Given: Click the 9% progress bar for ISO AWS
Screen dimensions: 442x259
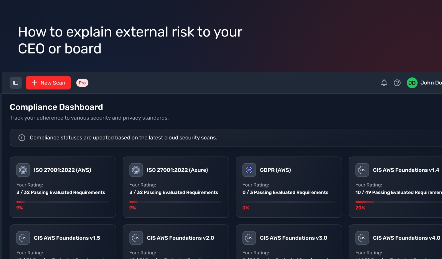Looking at the screenshot, I should point(63,202).
